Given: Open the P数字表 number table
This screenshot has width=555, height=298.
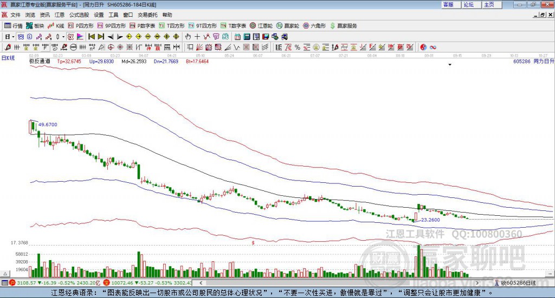Looking at the screenshot, I should click(143, 26).
